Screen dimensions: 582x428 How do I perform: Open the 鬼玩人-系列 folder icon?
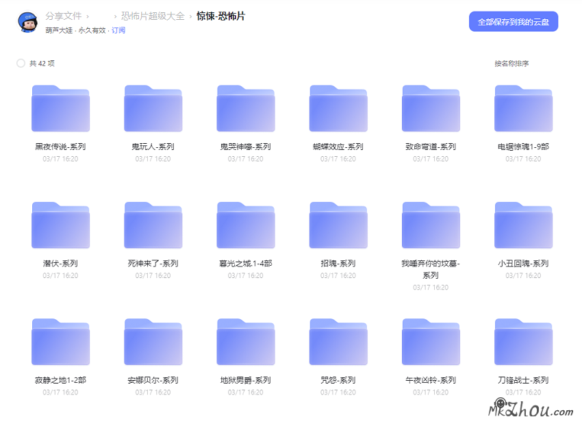153,108
